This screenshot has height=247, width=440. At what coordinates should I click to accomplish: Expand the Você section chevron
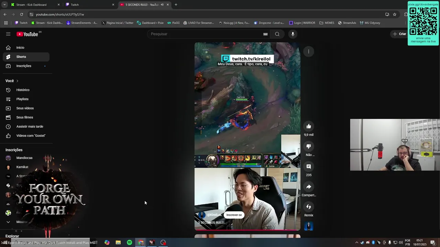click(x=17, y=81)
